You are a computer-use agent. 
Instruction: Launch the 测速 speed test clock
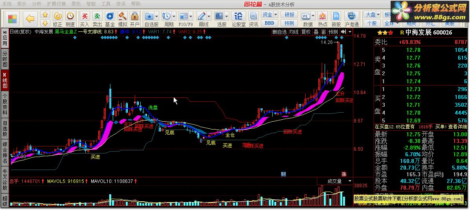[70, 19]
